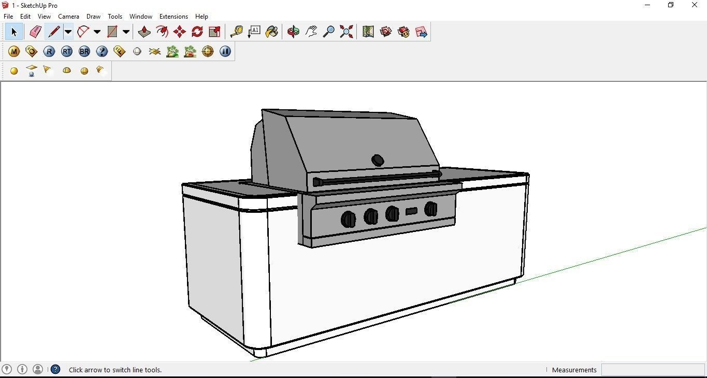Open the blue question mark help button

tap(102, 51)
